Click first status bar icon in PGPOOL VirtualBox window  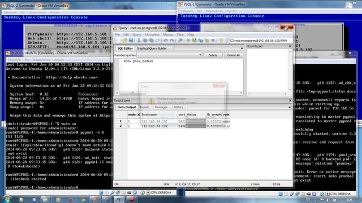tap(101, 193)
